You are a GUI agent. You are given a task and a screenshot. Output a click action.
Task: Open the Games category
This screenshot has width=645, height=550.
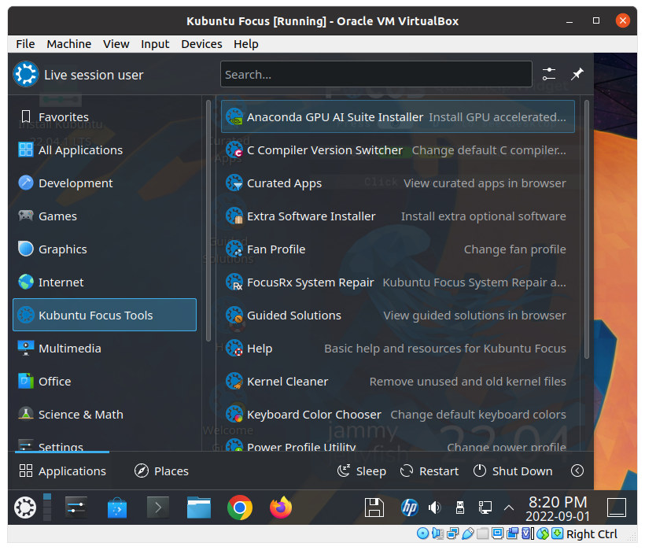click(105, 216)
